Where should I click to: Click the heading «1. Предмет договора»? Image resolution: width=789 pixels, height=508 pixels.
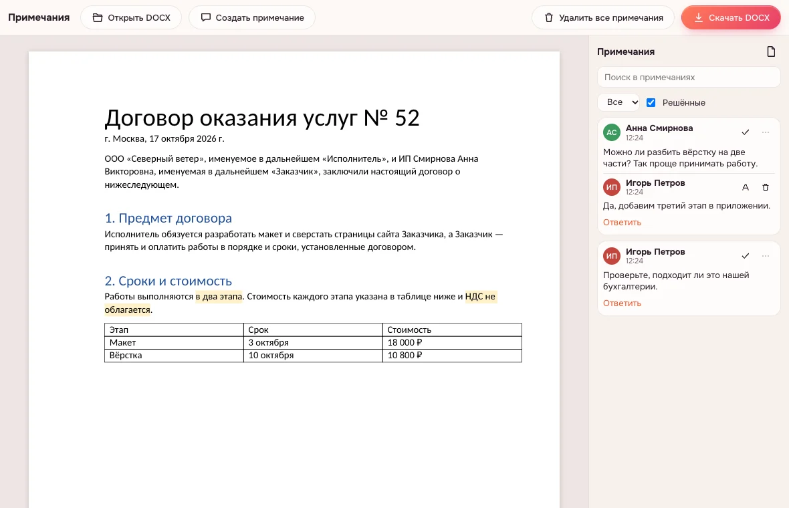coord(168,219)
